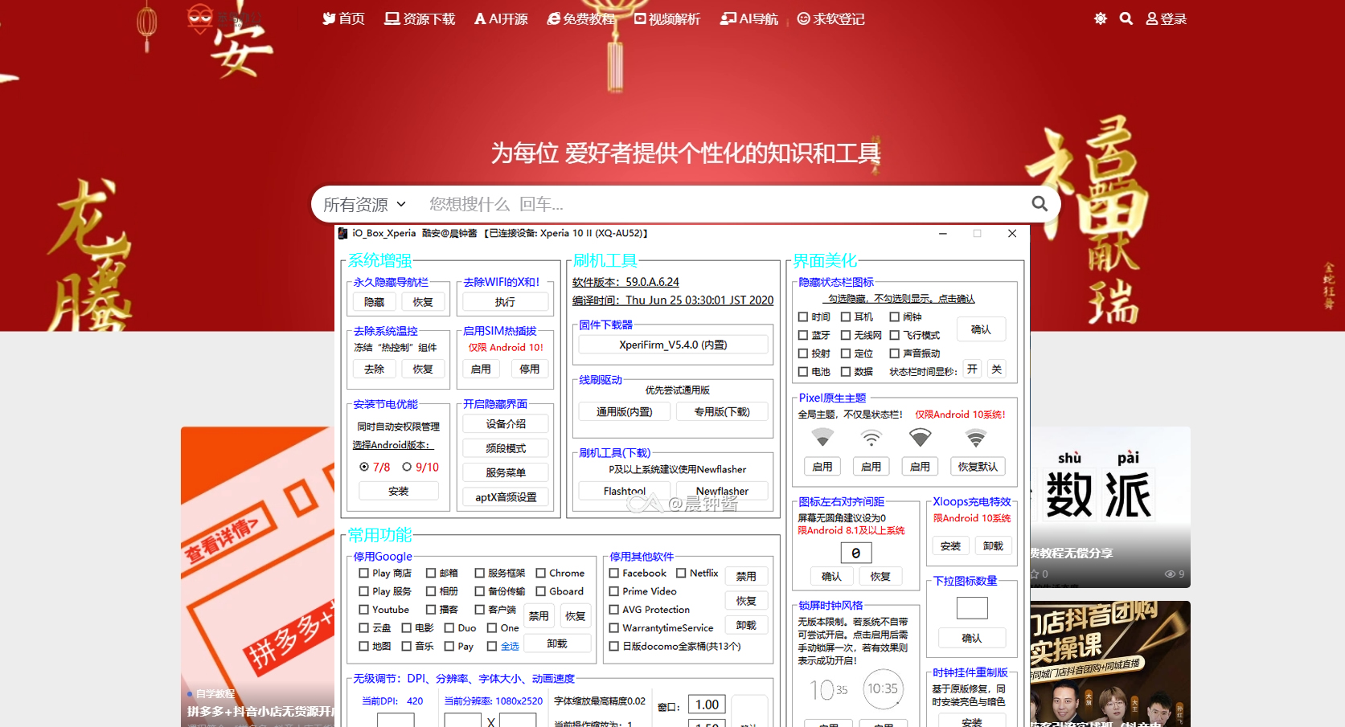Check the Play 商店 checkbox
Image resolution: width=1345 pixels, height=727 pixels.
[x=364, y=573]
